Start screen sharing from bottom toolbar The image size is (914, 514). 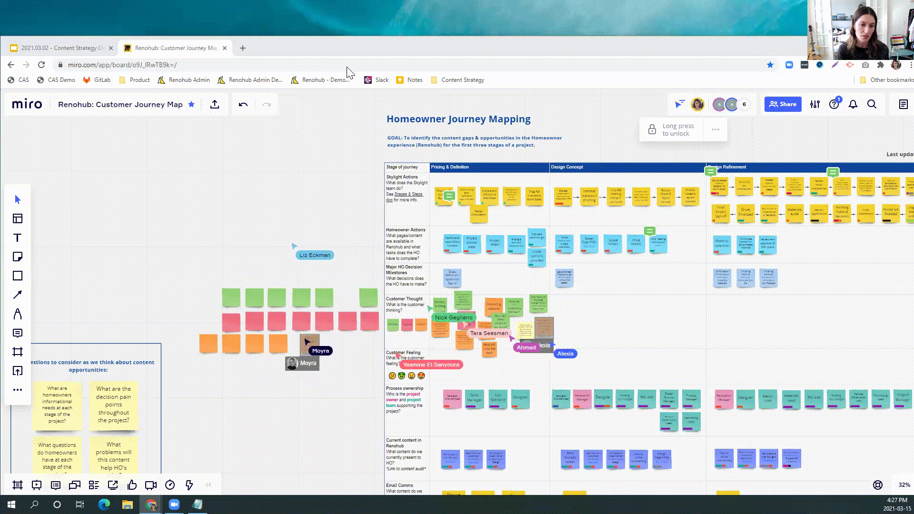113,485
